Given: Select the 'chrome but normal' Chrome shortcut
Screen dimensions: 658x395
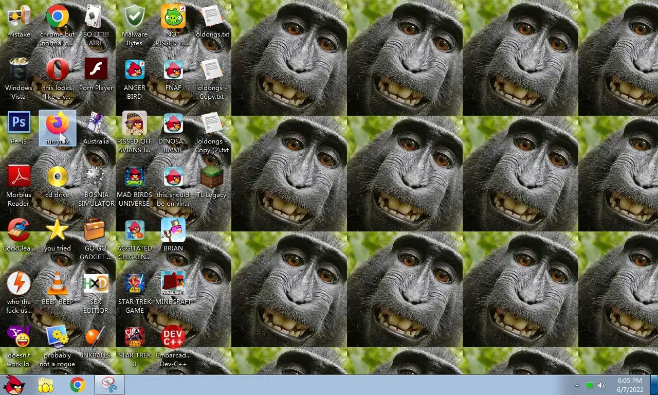Looking at the screenshot, I should (x=58, y=26).
